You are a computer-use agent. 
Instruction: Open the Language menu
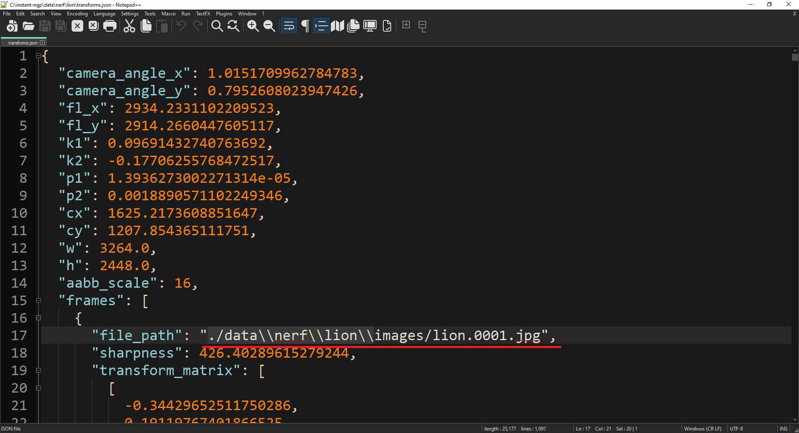coord(104,14)
